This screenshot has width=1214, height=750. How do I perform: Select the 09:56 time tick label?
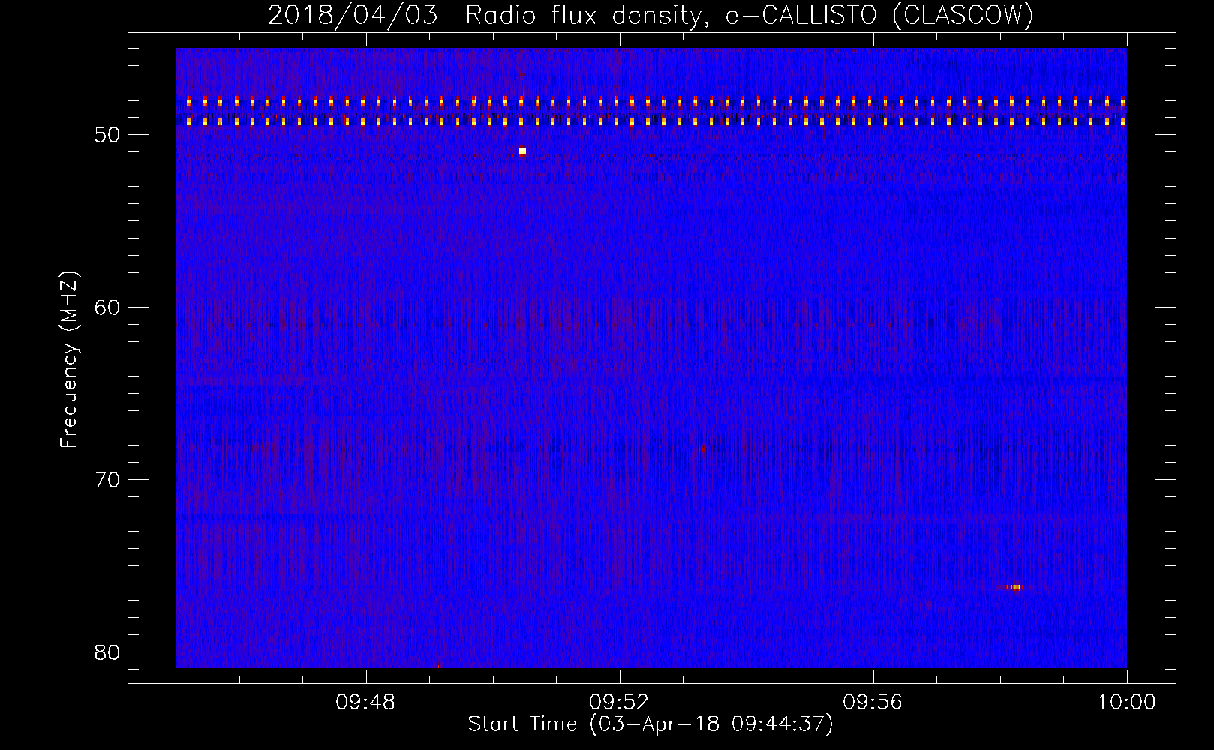(x=873, y=703)
